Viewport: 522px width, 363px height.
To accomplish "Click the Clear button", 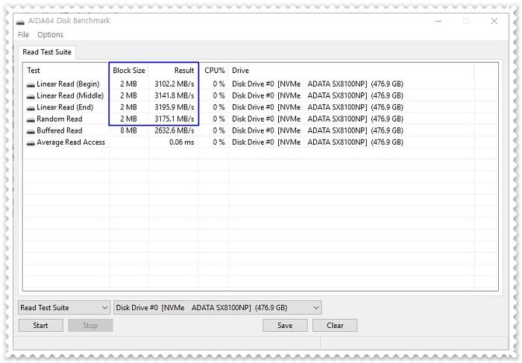I will 335,326.
